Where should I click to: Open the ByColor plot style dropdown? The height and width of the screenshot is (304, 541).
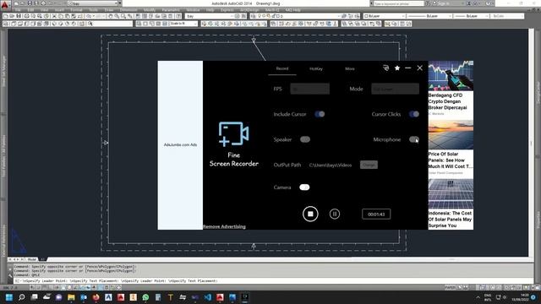coord(507,16)
